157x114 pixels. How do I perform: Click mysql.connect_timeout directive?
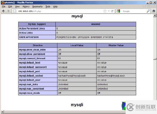(x=32, y=58)
